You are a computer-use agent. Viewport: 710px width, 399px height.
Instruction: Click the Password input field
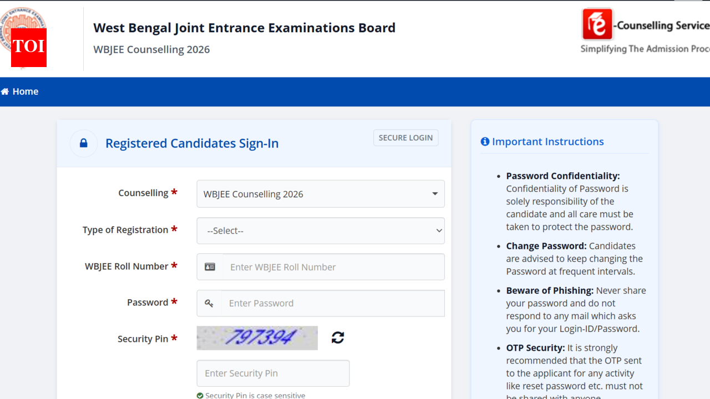point(333,303)
